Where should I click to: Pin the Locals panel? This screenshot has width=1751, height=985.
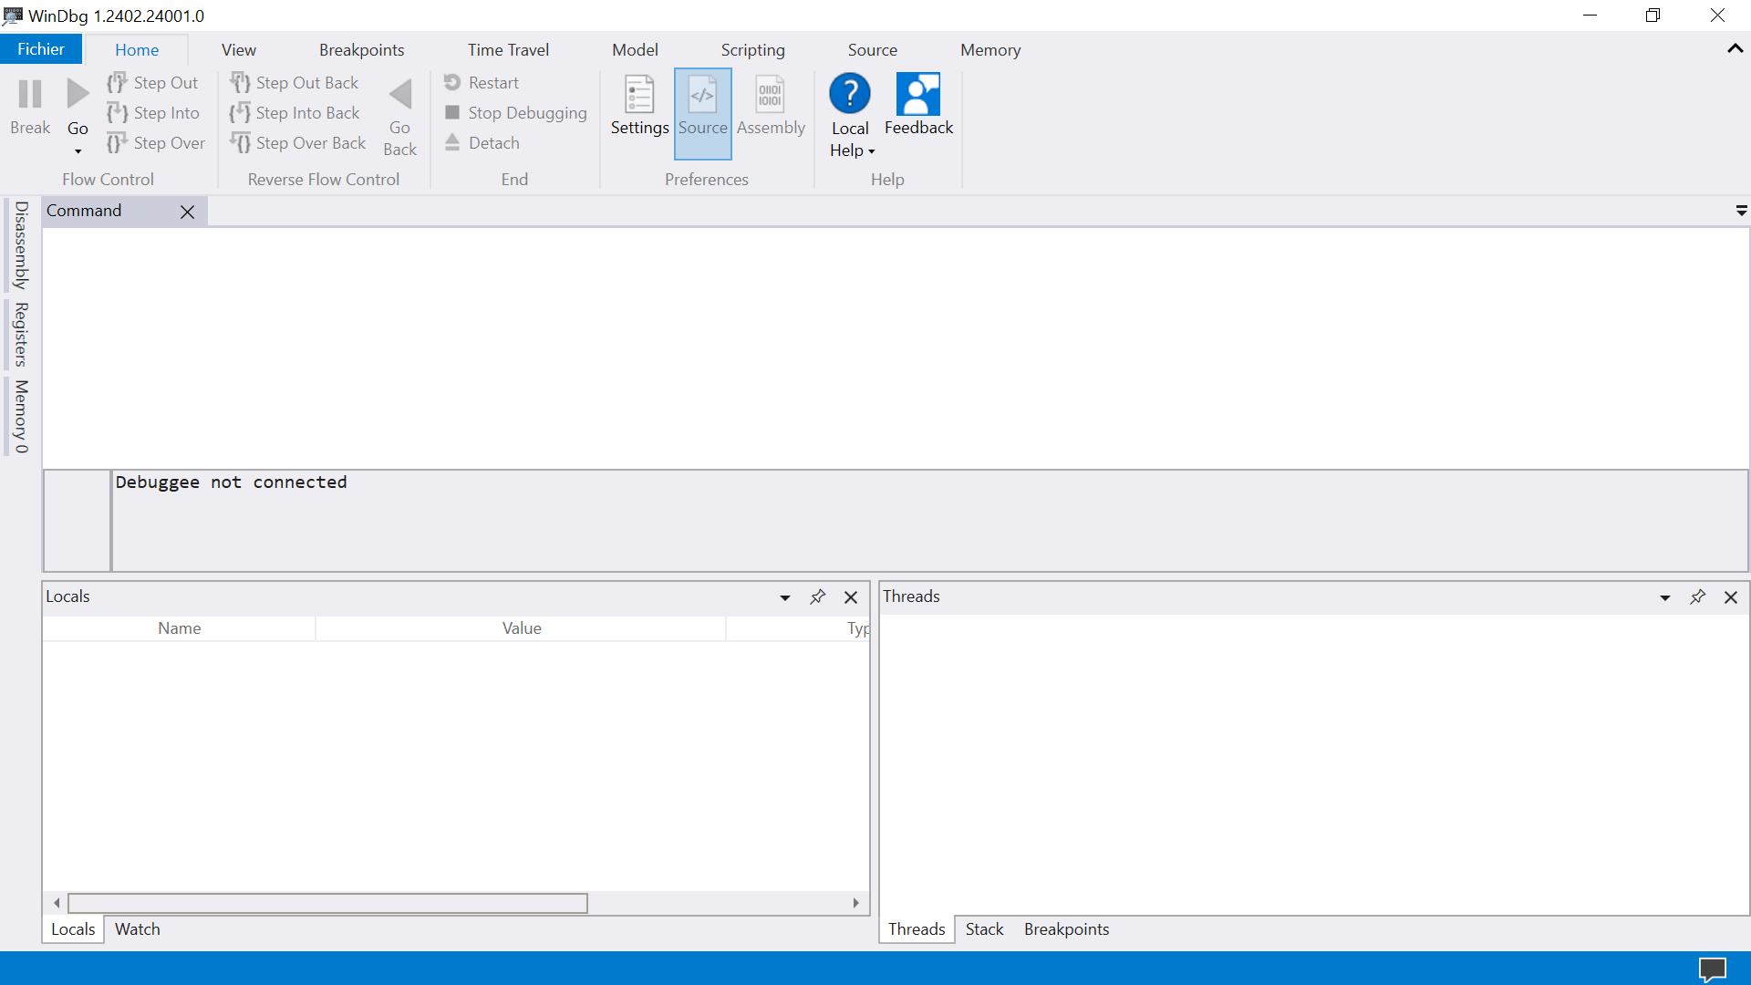click(817, 597)
